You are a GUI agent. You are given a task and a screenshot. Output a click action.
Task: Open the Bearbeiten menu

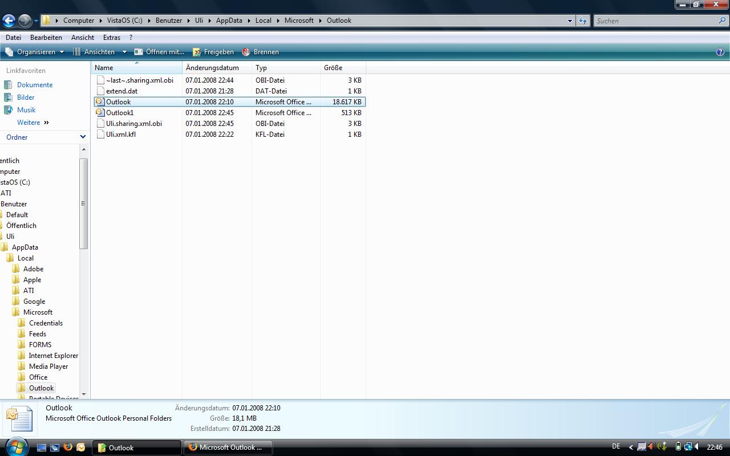[x=46, y=38]
